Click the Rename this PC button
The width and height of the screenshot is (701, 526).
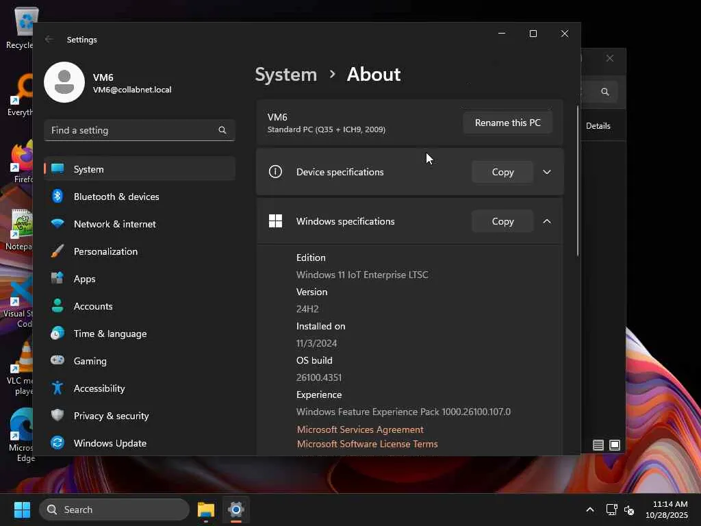[x=507, y=123]
